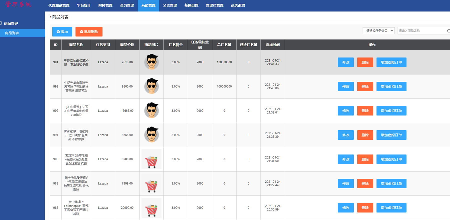Open the 财务管理 menu

pos(105,5)
